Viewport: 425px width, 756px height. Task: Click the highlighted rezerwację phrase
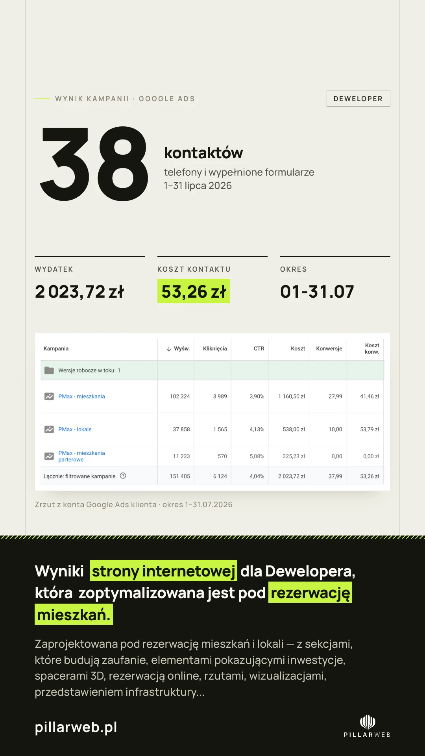[x=310, y=593]
